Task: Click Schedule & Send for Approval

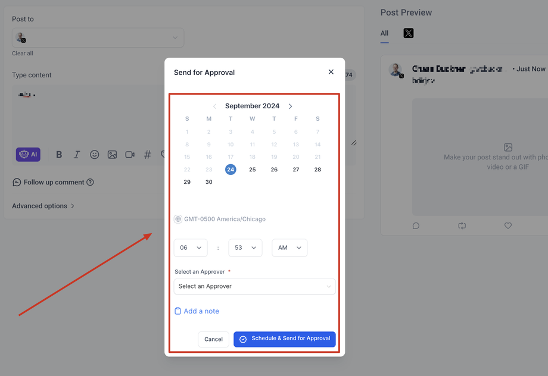Action: click(x=285, y=339)
